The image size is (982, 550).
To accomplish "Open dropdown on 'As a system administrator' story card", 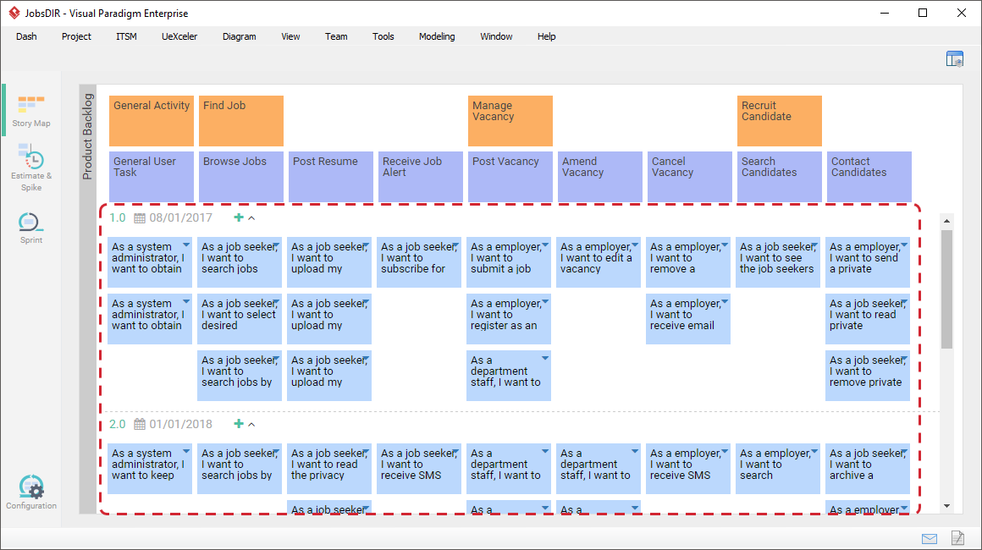I will (188, 244).
